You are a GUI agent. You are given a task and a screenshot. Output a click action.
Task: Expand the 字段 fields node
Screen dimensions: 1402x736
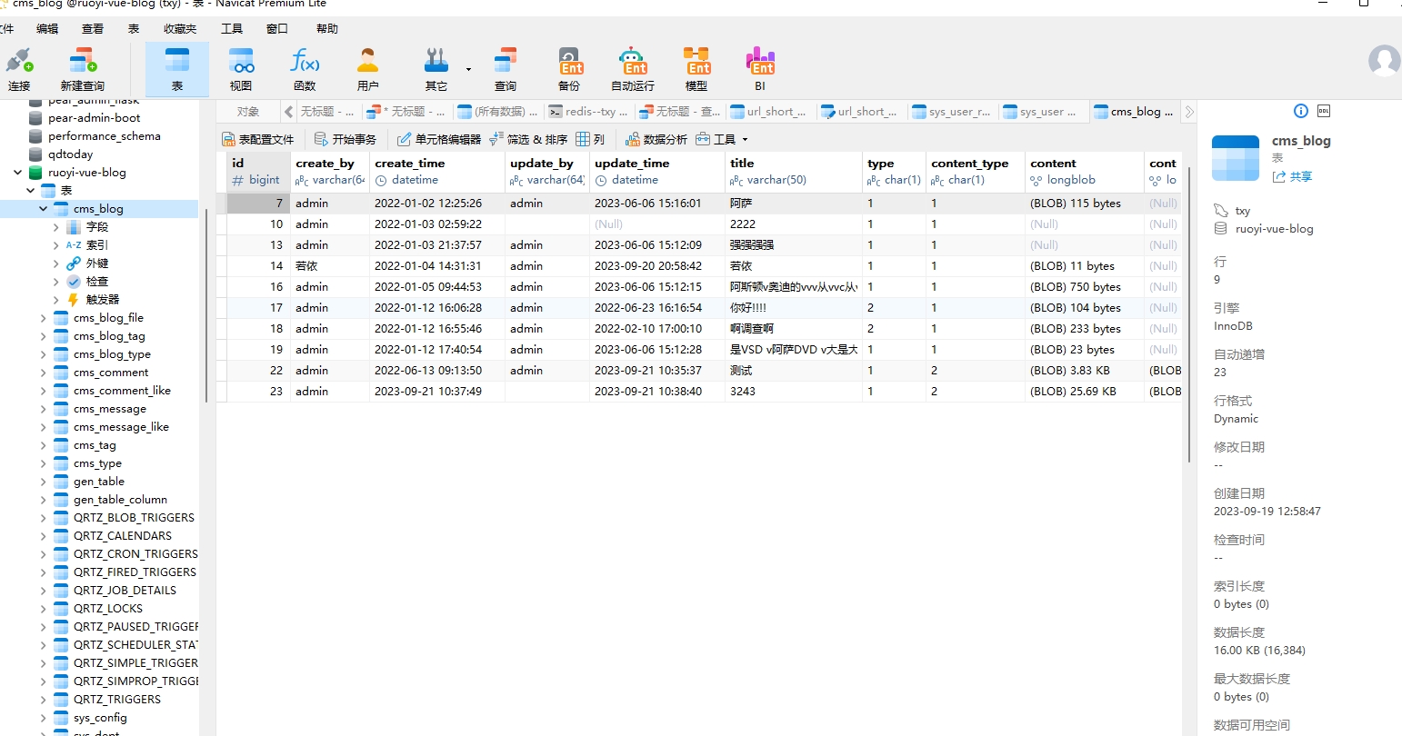click(55, 226)
